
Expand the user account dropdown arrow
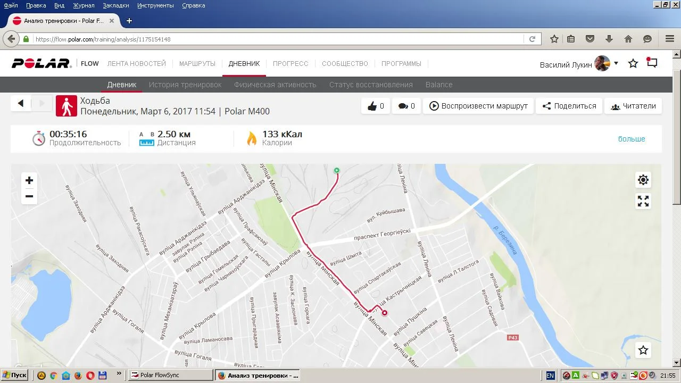click(616, 63)
